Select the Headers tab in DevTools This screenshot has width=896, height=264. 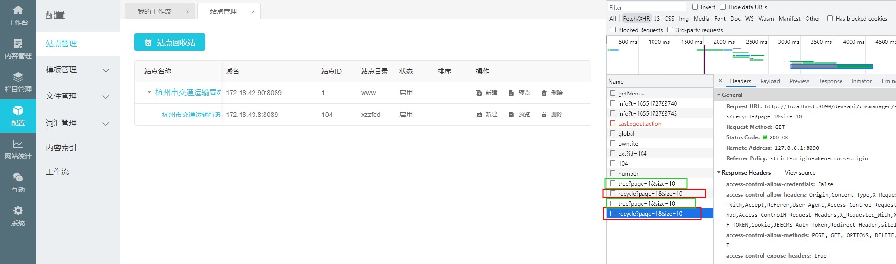pyautogui.click(x=741, y=81)
